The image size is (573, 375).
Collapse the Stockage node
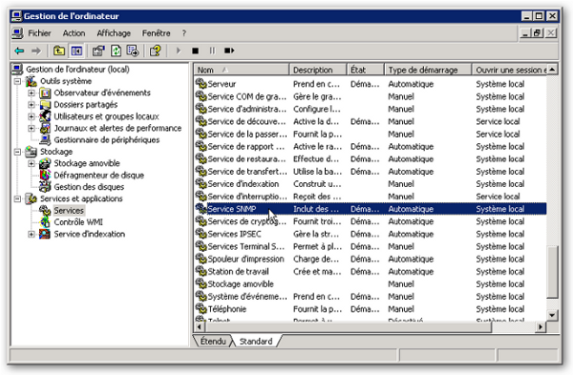[17, 152]
